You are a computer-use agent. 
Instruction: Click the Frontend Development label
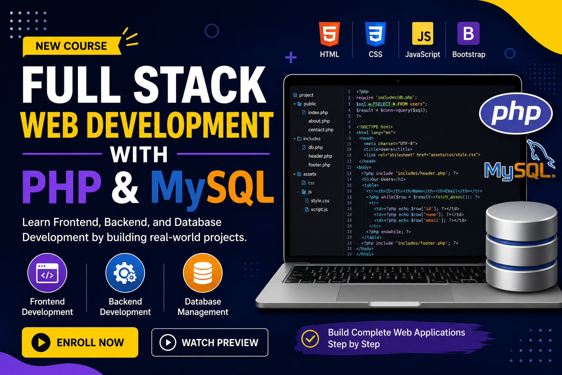coord(47,307)
